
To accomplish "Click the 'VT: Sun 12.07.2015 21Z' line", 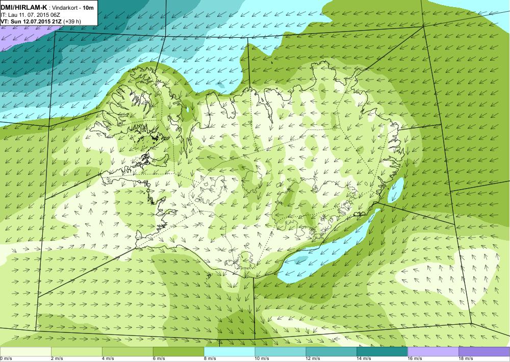I will [x=31, y=22].
